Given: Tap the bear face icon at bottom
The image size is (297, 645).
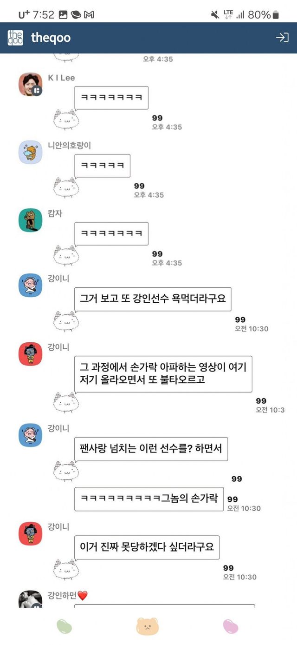Looking at the screenshot, I should (x=147, y=626).
